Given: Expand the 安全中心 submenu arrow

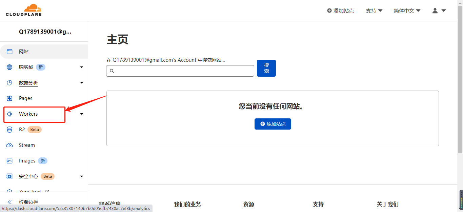Looking at the screenshot, I should coord(82,176).
